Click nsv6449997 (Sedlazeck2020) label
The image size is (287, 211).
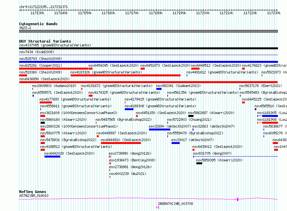click(122, 133)
